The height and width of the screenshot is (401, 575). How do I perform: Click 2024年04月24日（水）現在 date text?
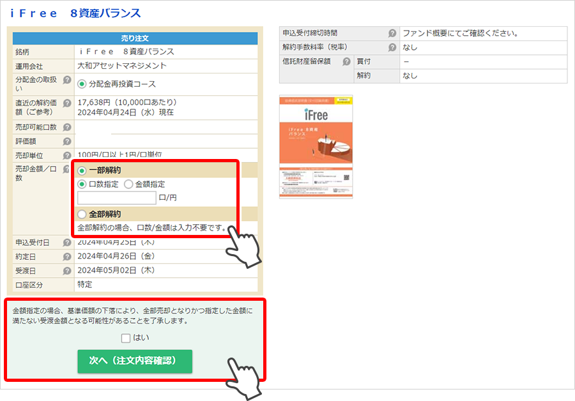pyautogui.click(x=125, y=112)
